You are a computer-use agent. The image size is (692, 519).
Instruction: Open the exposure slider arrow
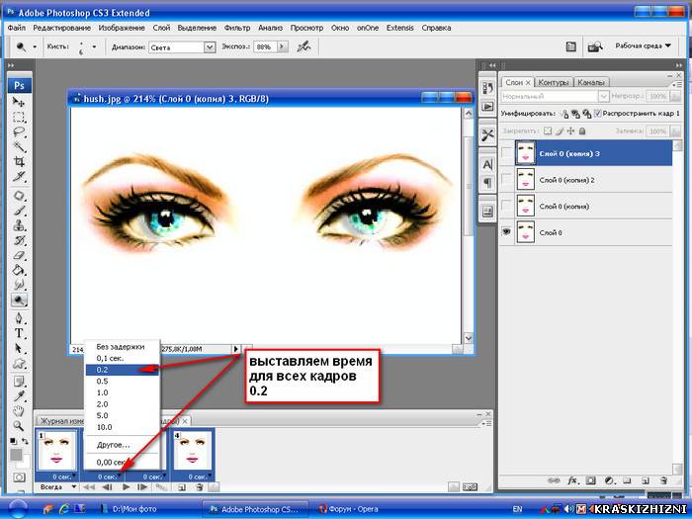[283, 46]
